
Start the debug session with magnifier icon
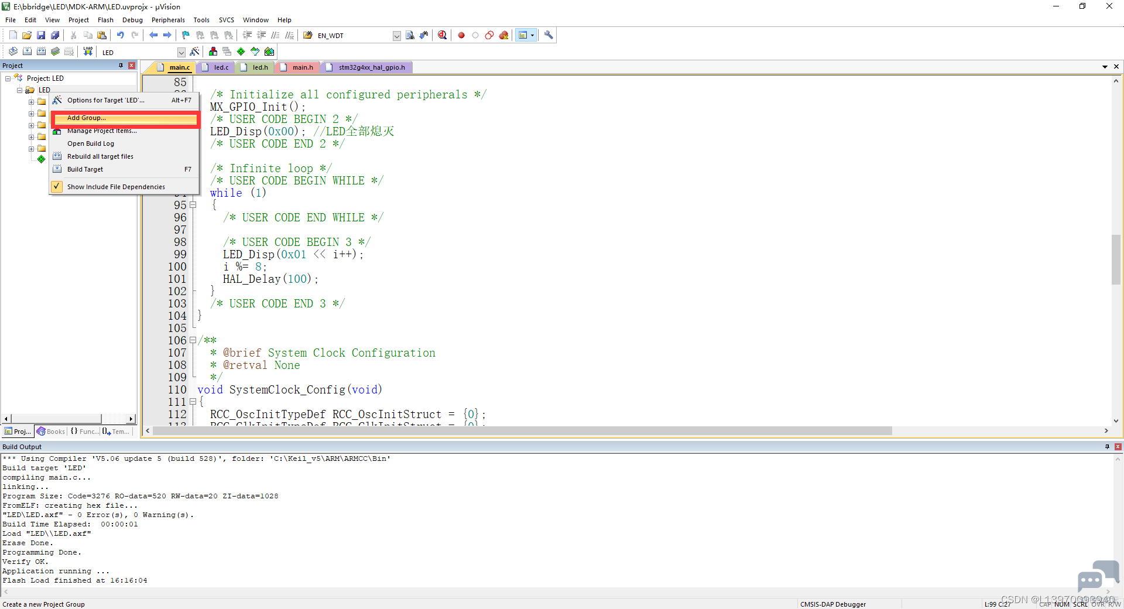point(442,35)
